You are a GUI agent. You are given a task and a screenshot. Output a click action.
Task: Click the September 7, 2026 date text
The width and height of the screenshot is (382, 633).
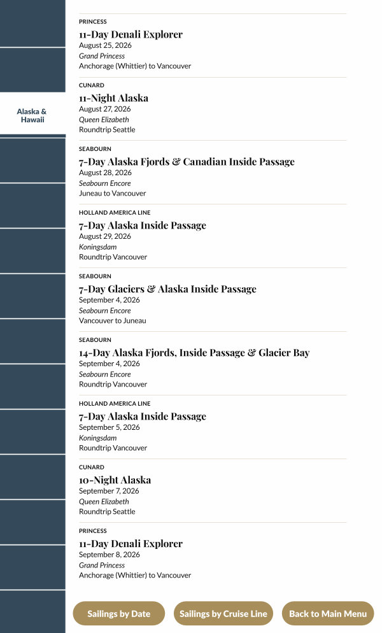pos(109,491)
